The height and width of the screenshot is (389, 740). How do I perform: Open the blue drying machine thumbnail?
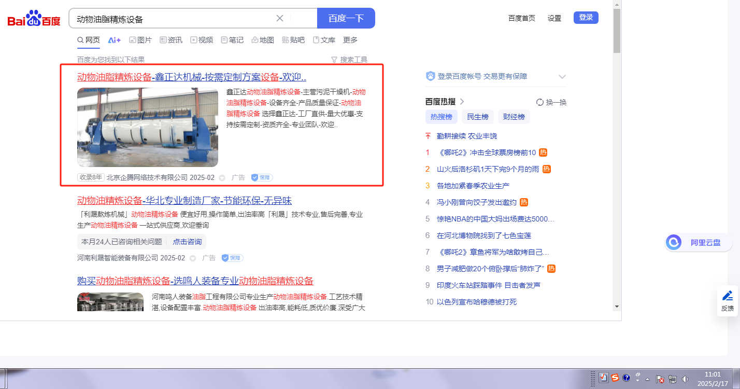coord(148,127)
